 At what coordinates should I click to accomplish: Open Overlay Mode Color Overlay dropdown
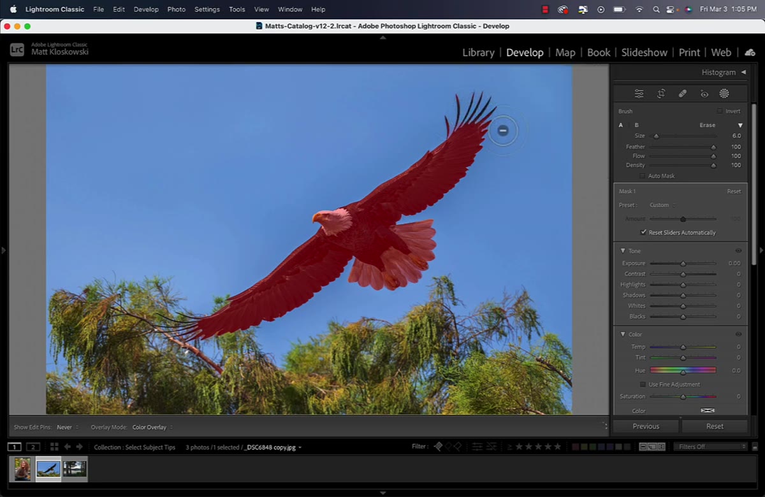153,427
